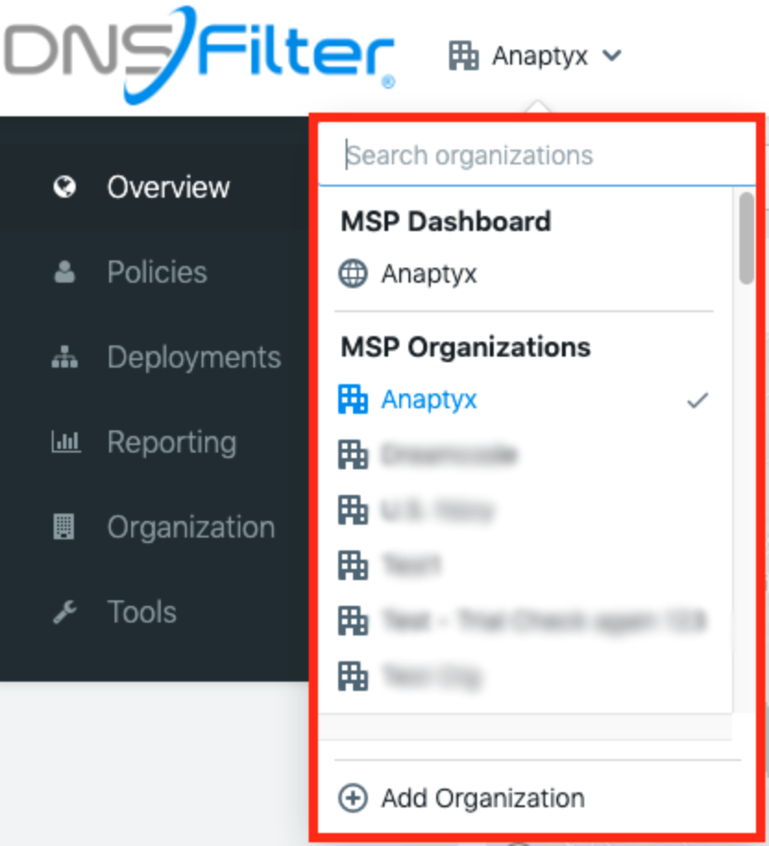Click the MSP Organizations heading

coord(466,347)
